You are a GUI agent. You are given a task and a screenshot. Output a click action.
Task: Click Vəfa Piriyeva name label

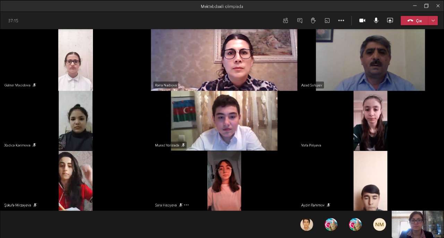311,145
